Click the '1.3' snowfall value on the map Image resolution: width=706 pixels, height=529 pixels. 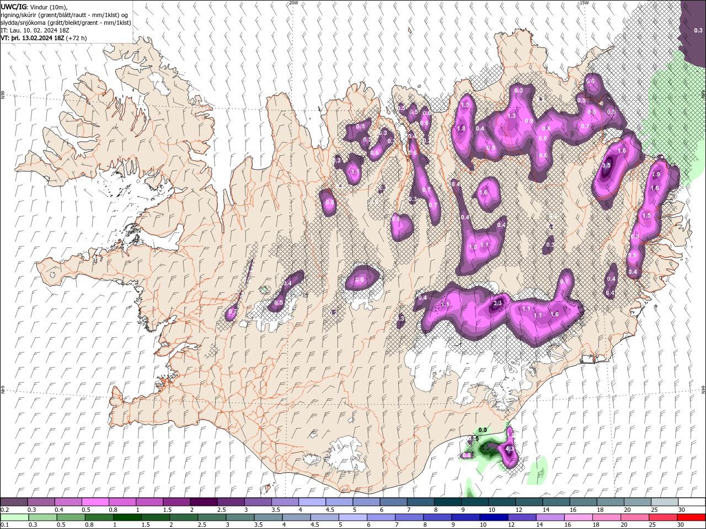coord(511,116)
